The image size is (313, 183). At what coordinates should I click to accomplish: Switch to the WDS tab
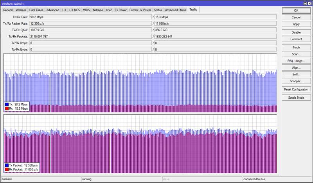coord(86,10)
